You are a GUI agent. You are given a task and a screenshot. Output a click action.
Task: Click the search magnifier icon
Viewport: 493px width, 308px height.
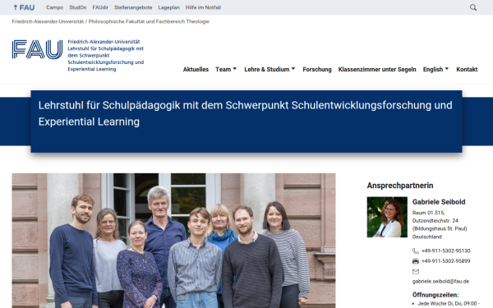click(x=473, y=7)
